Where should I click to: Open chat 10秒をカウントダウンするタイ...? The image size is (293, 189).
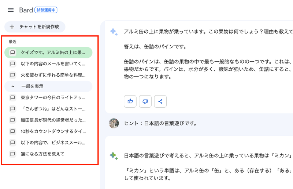48,131
